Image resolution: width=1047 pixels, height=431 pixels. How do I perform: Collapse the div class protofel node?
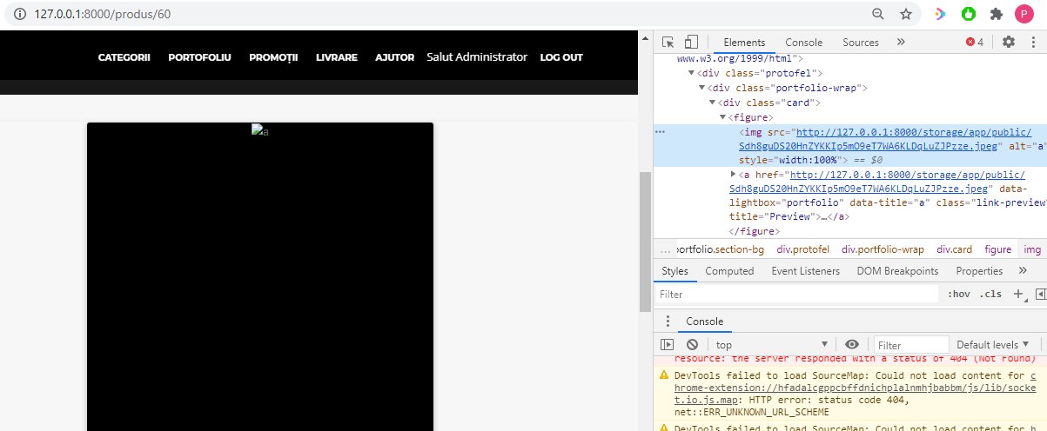tap(692, 73)
